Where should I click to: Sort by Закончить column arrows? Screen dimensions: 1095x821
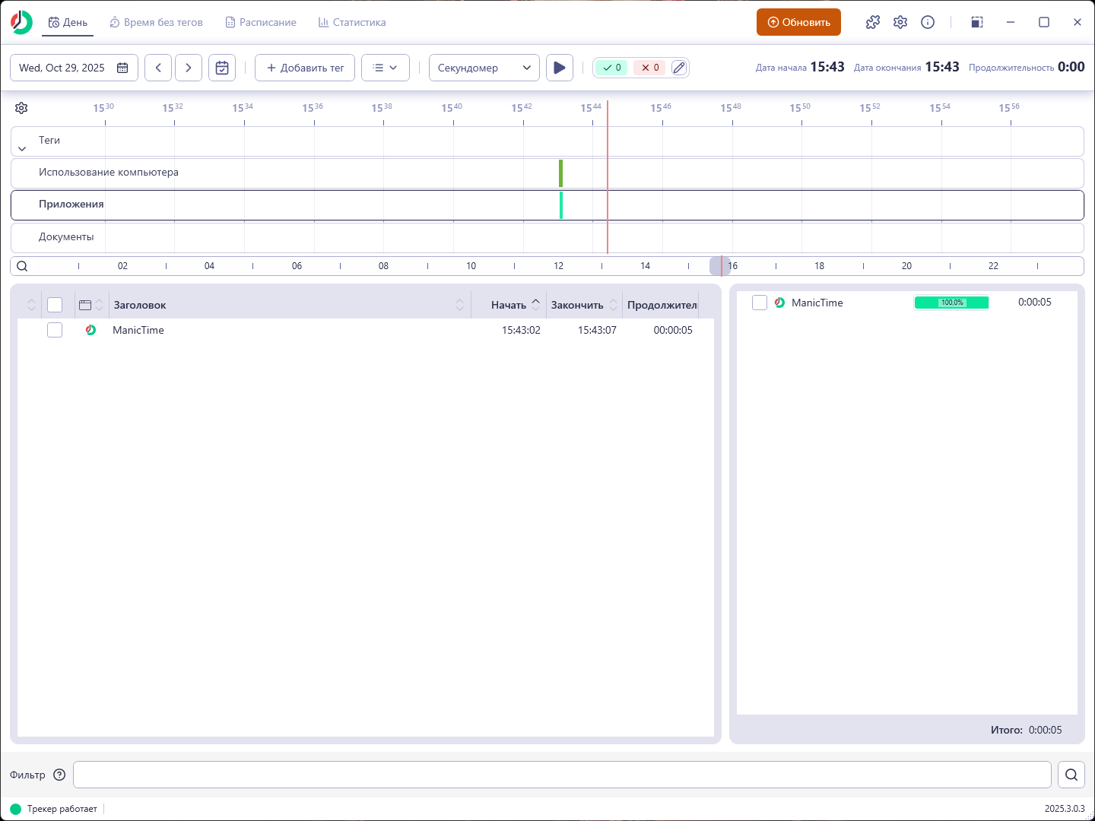point(613,305)
